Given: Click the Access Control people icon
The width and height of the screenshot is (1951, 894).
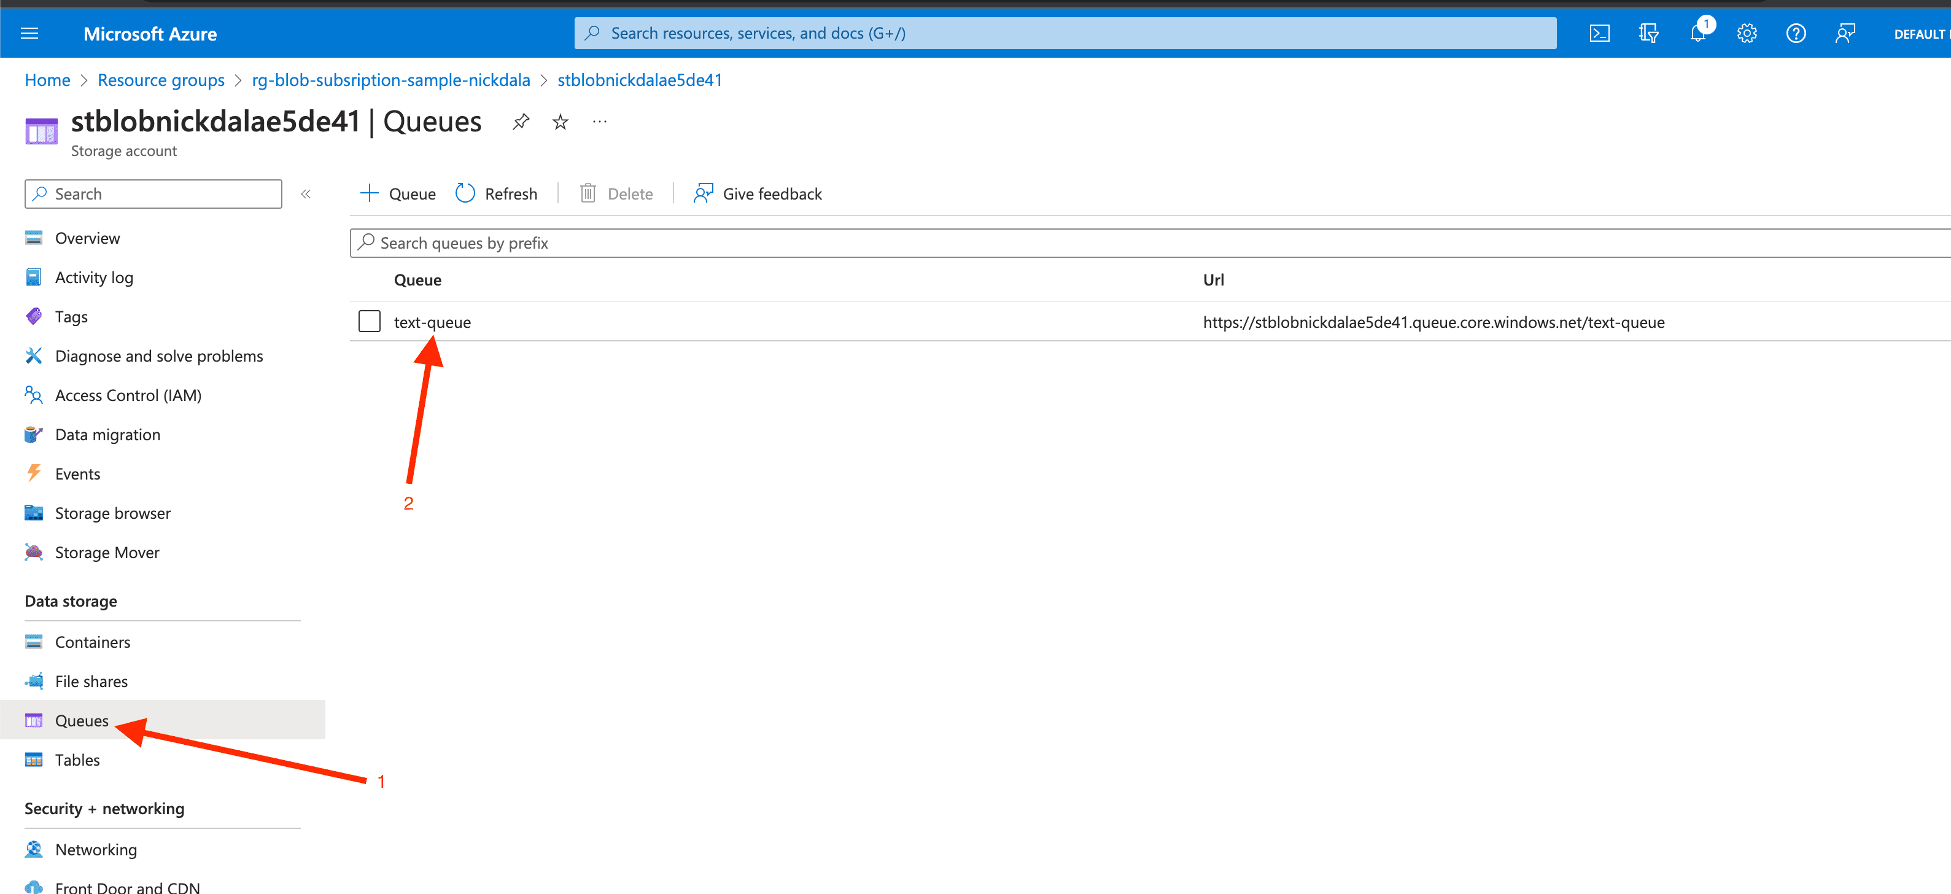Looking at the screenshot, I should [x=33, y=395].
